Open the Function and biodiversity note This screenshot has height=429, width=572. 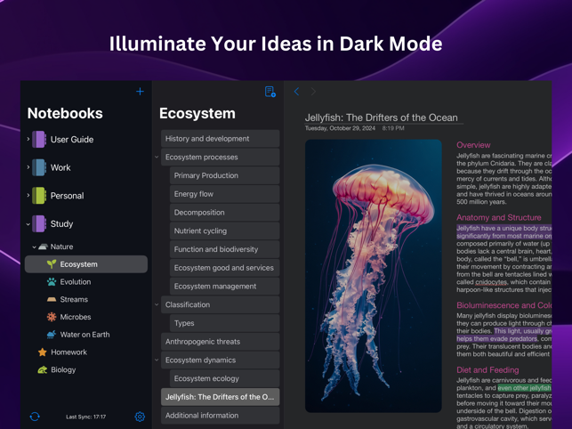point(224,249)
